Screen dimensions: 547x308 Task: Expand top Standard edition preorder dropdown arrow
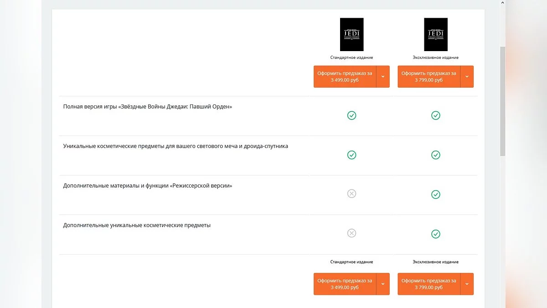click(383, 77)
